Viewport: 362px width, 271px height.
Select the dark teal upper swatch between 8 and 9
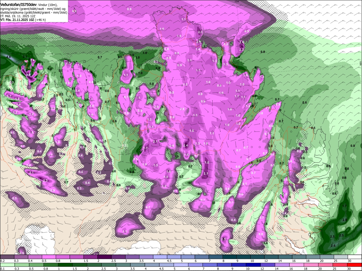[230, 257]
